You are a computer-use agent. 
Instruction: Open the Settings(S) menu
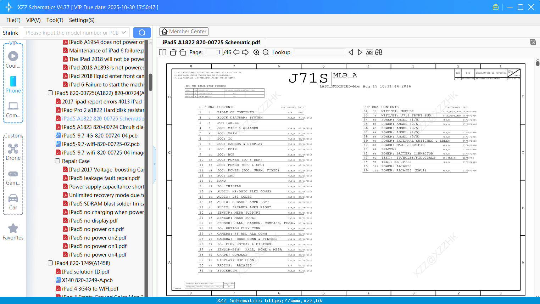[x=82, y=20]
